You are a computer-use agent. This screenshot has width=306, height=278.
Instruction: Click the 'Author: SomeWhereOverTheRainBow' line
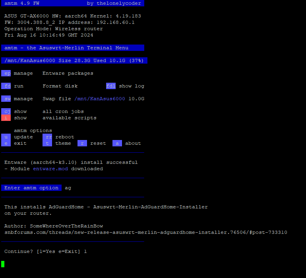54,226
